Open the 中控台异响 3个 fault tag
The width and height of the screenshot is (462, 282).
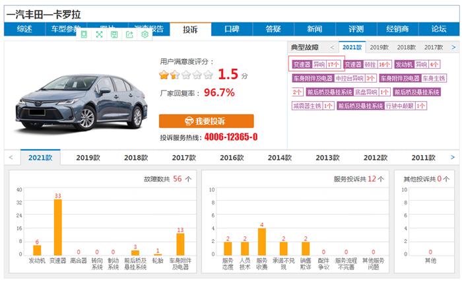point(334,78)
